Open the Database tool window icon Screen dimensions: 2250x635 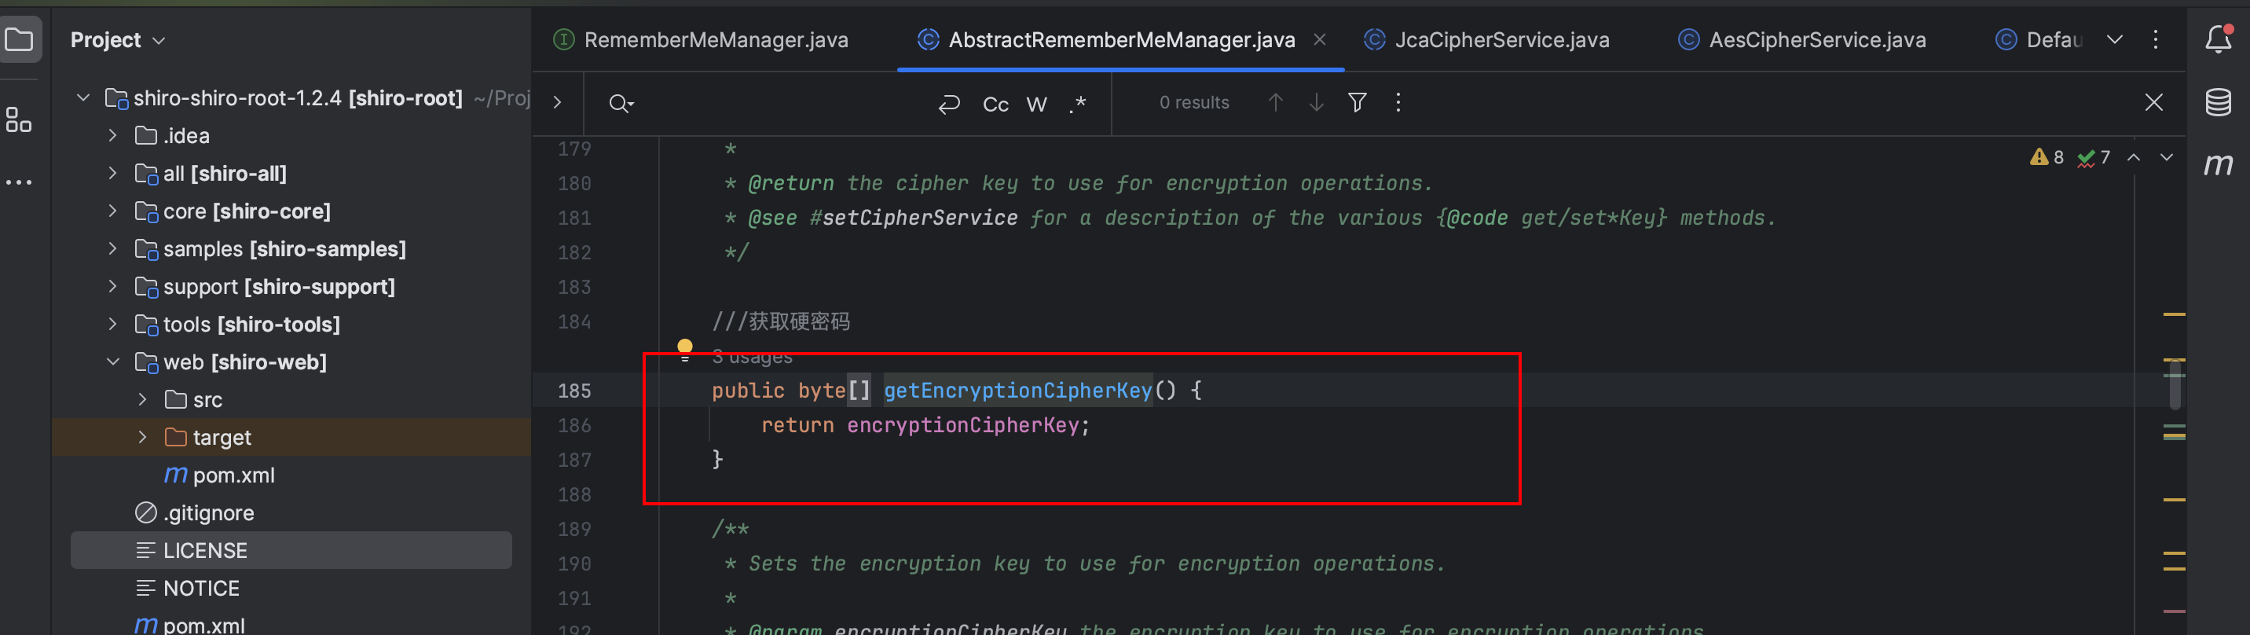click(2219, 102)
